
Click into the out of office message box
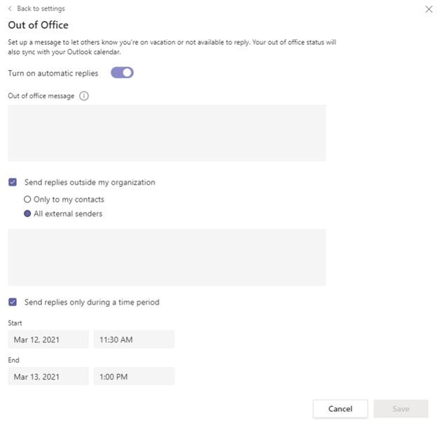coord(167,133)
